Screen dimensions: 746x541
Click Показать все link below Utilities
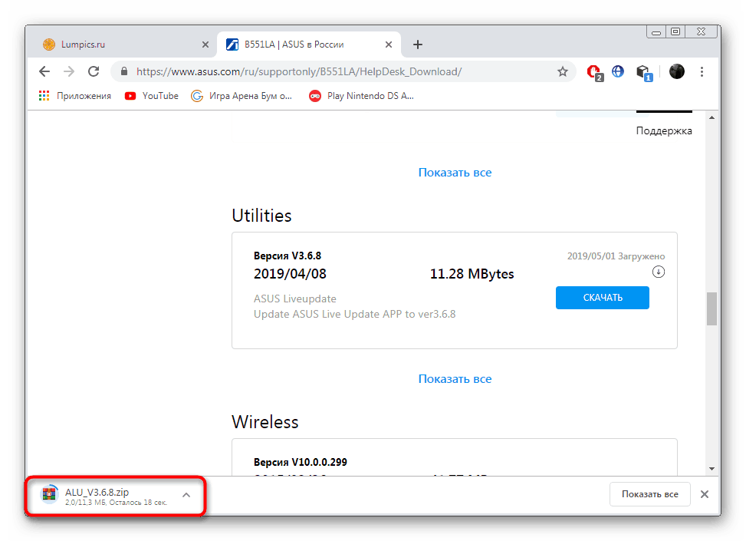click(455, 378)
